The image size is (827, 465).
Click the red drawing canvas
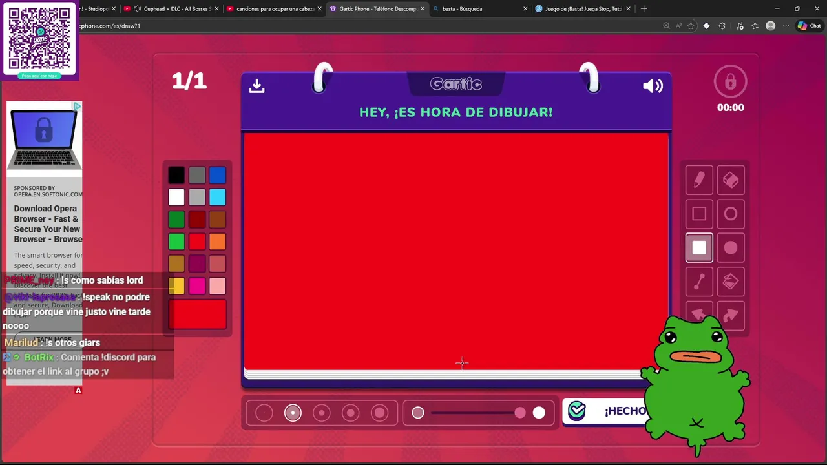tap(456, 251)
